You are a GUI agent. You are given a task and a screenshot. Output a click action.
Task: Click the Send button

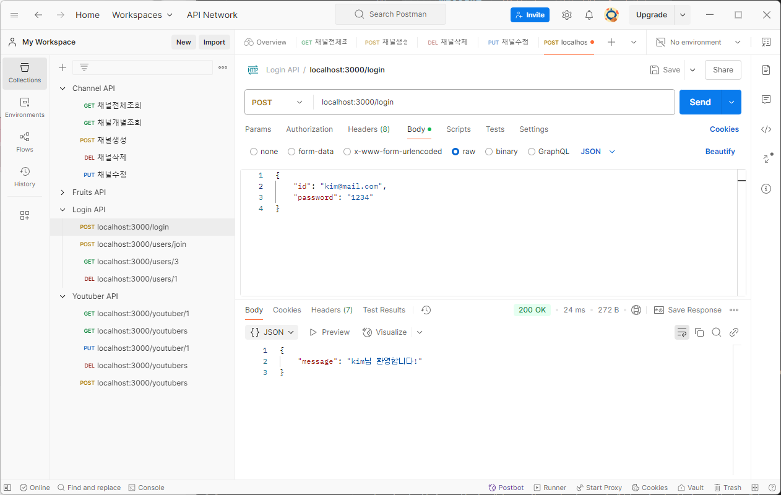click(x=701, y=102)
